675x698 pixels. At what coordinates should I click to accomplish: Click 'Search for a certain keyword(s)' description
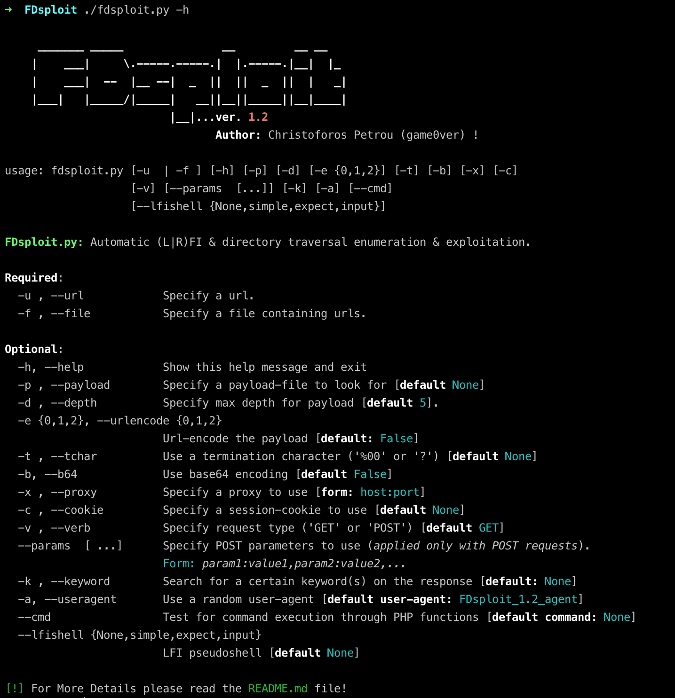(x=264, y=581)
